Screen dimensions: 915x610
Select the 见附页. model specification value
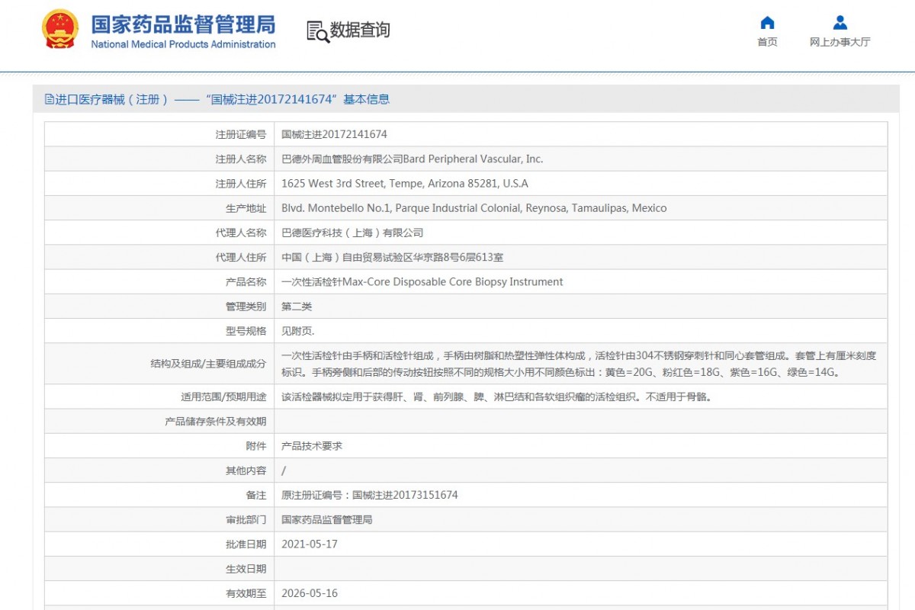[298, 331]
